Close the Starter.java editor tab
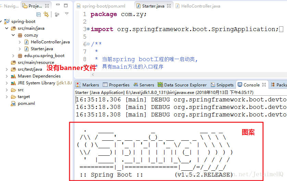The height and width of the screenshot is (181, 287). (x=169, y=6)
